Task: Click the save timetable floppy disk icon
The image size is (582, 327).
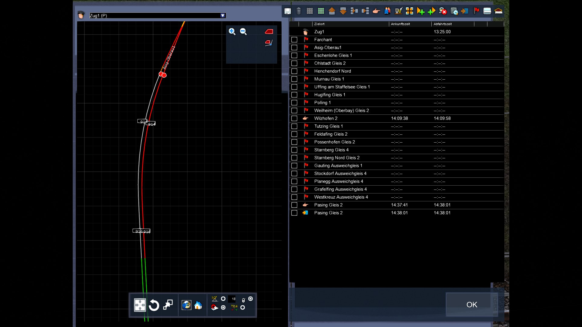Action: coord(287,11)
